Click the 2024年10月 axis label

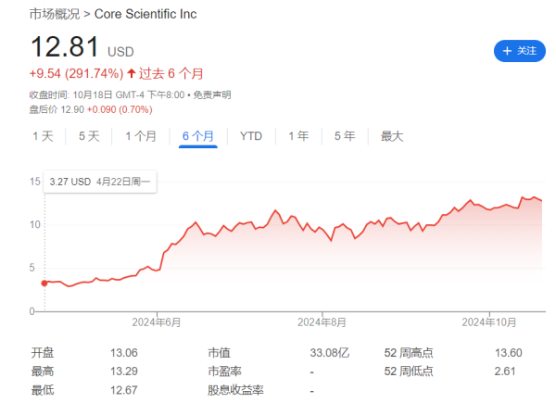coord(489,322)
